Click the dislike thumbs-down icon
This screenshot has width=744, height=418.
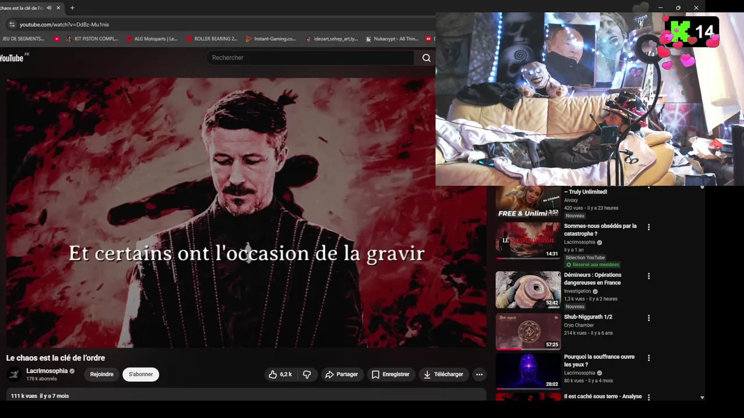coord(307,374)
